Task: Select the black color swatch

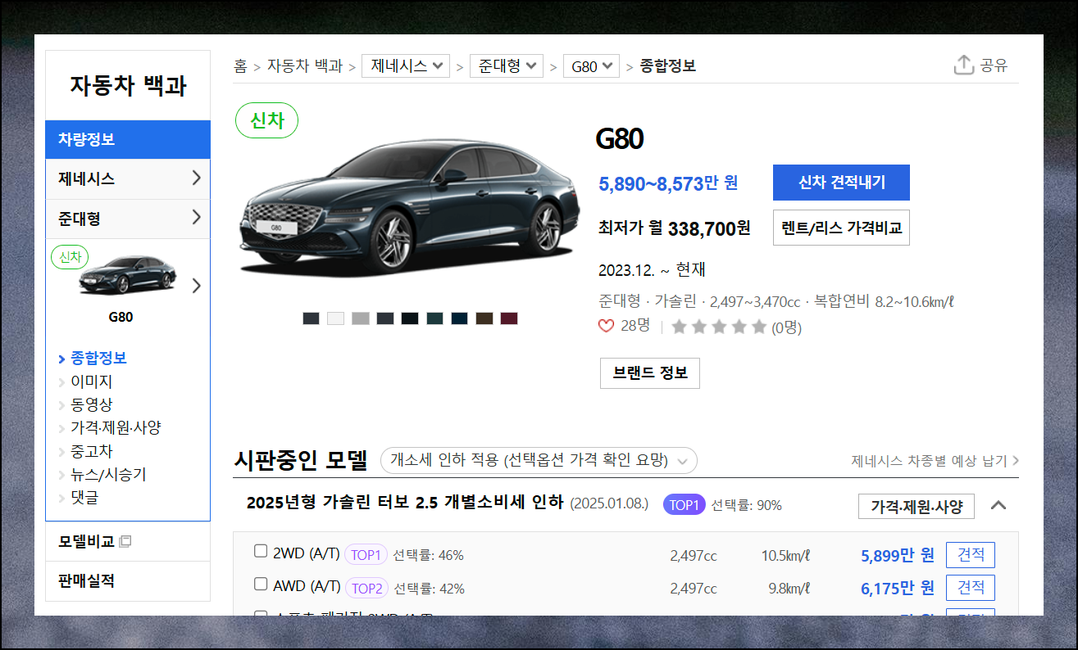Action: click(x=410, y=318)
